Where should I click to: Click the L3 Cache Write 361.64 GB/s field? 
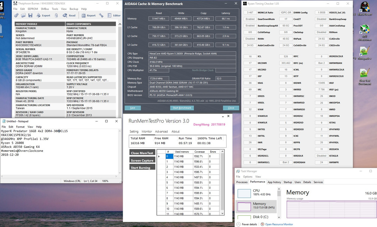coord(181,45)
